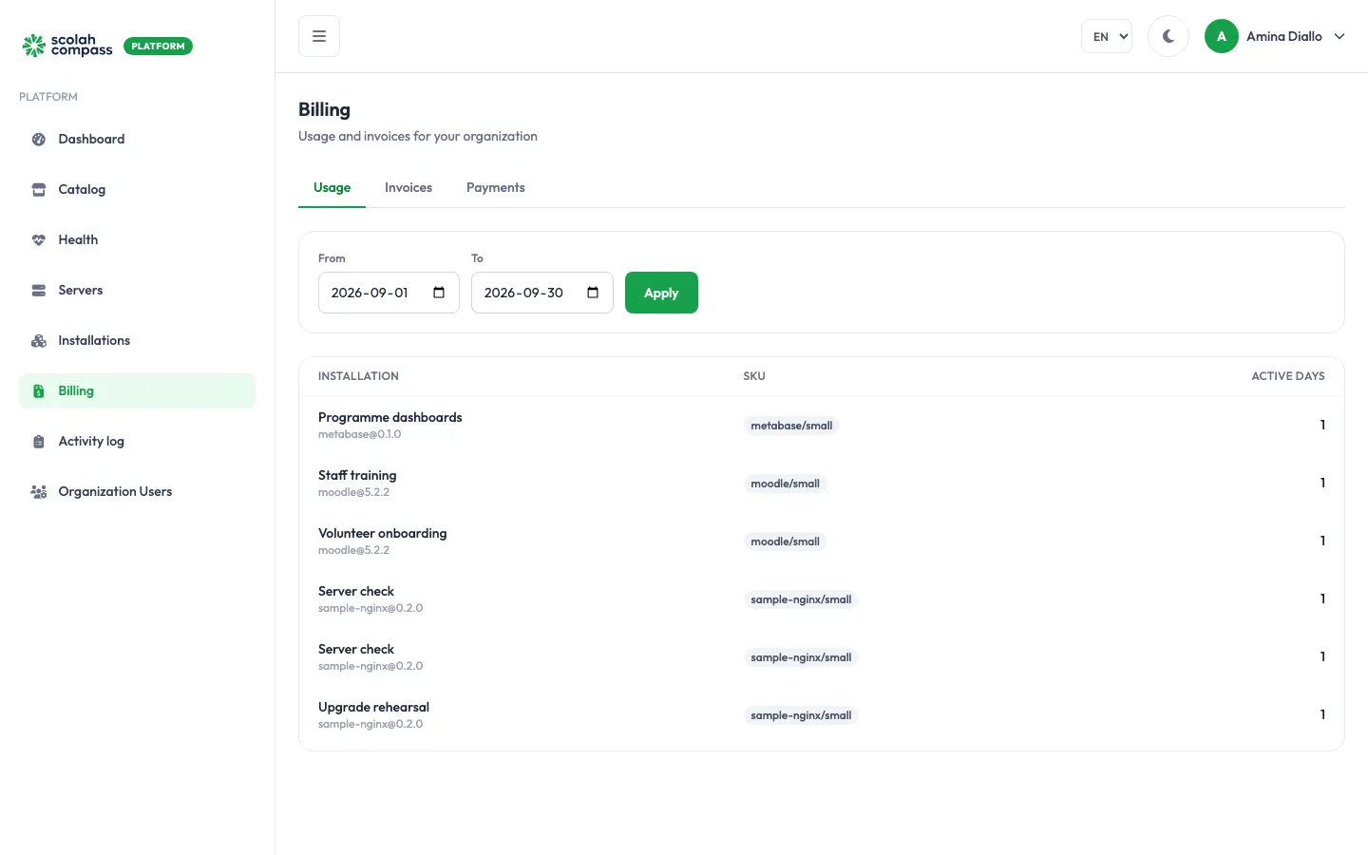The image size is (1368, 855).
Task: Click the Installations cubes icon
Action: coord(39,341)
